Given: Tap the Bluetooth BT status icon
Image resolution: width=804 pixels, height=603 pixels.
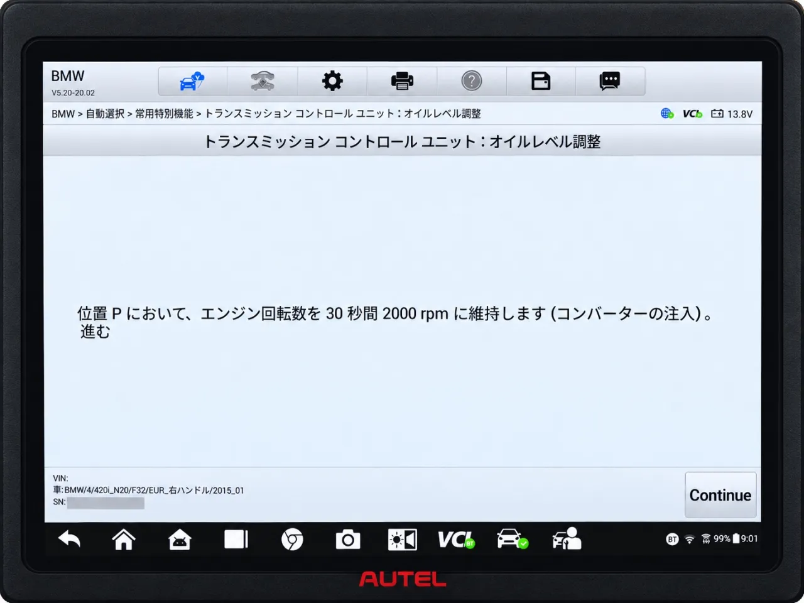Looking at the screenshot, I should click(672, 539).
